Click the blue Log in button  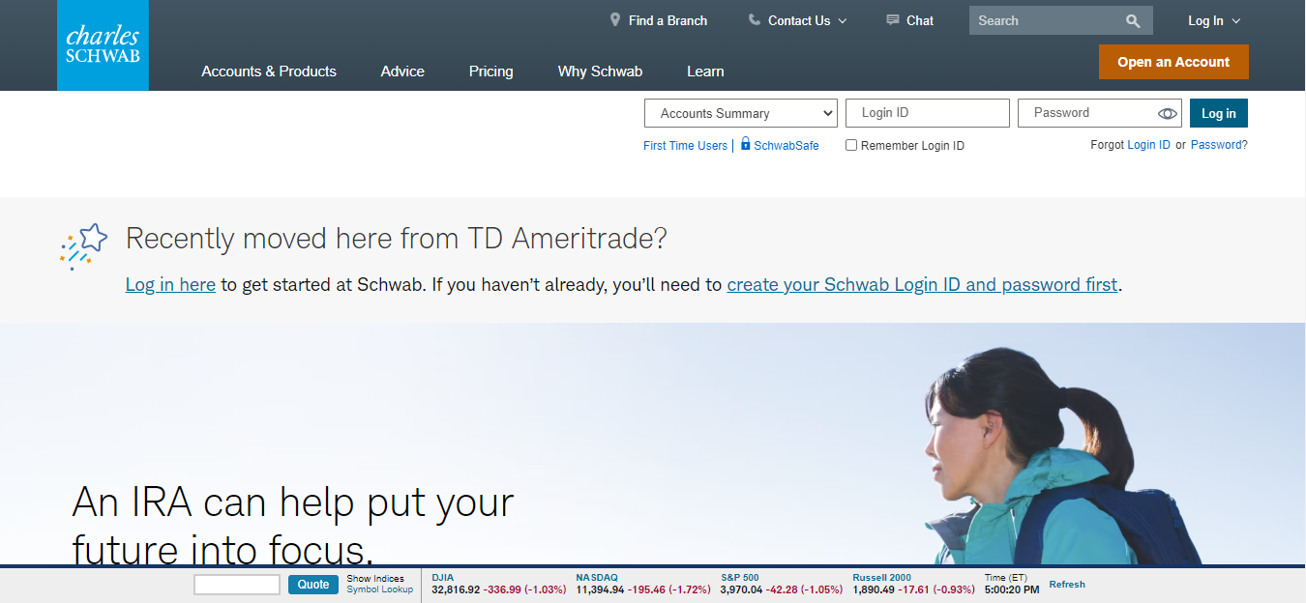1219,113
